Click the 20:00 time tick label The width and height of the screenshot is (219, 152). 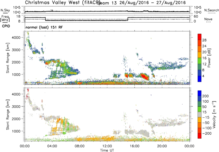pyautogui.click(x=162, y=146)
